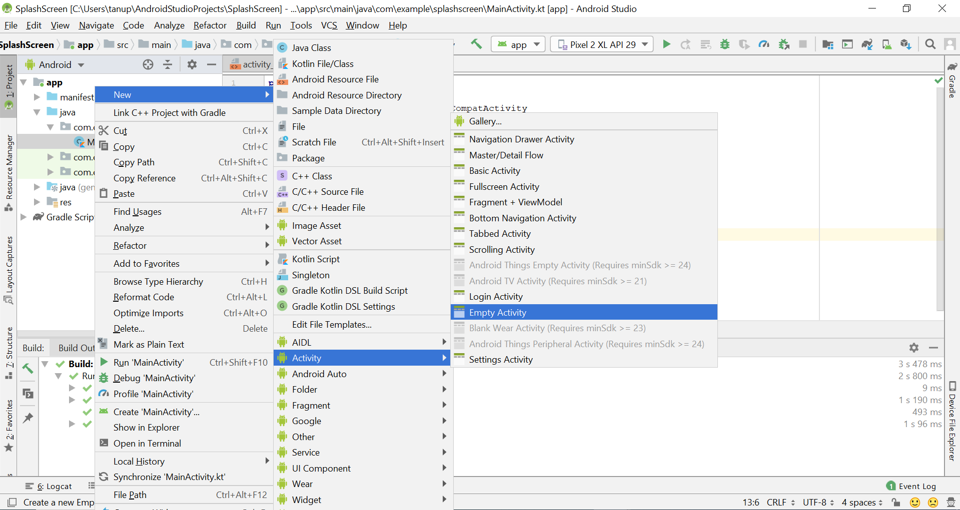The width and height of the screenshot is (960, 510).
Task: Expand the Gradle Scripts node
Action: point(24,217)
